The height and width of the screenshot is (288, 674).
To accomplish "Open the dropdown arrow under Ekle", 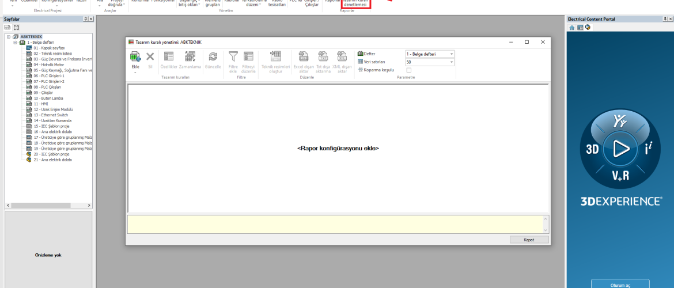I will 135,72.
